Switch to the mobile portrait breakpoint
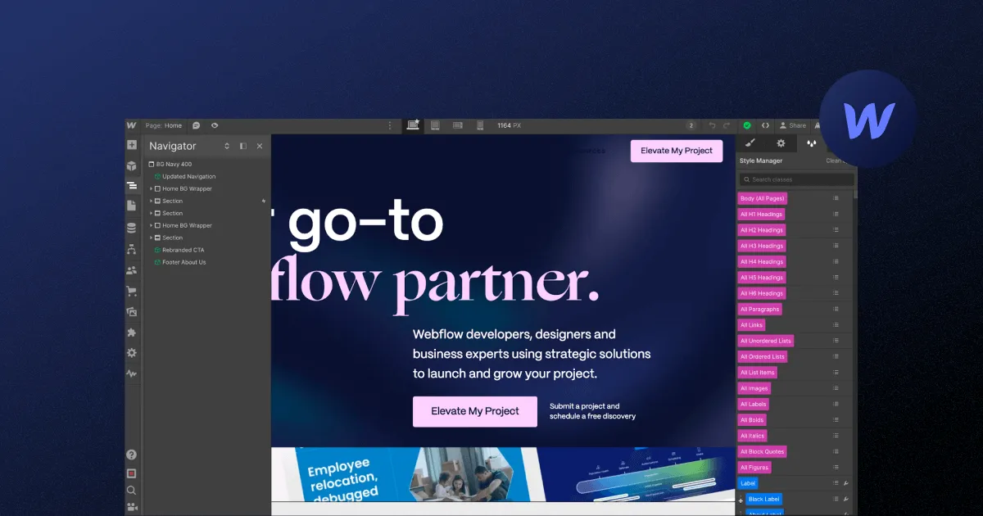The image size is (983, 516). click(480, 124)
